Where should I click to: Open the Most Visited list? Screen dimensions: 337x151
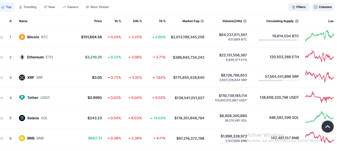coord(97,7)
